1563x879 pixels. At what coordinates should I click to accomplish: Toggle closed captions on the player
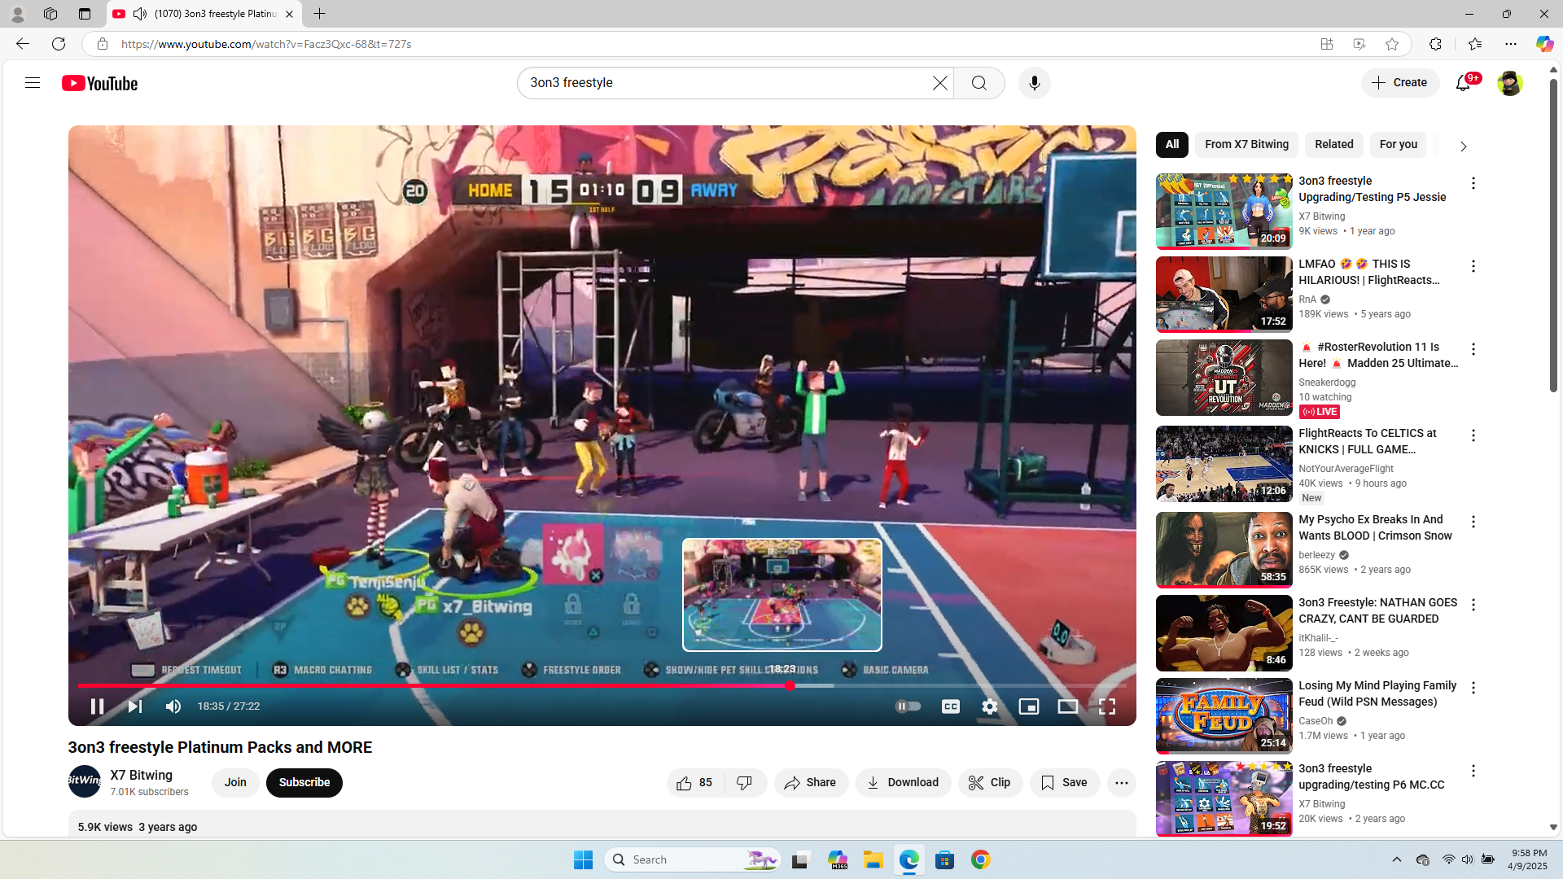[950, 706]
